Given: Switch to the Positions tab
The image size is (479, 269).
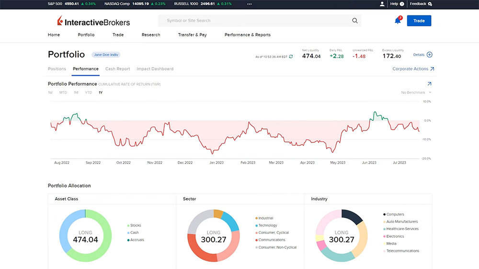Looking at the screenshot, I should point(57,69).
